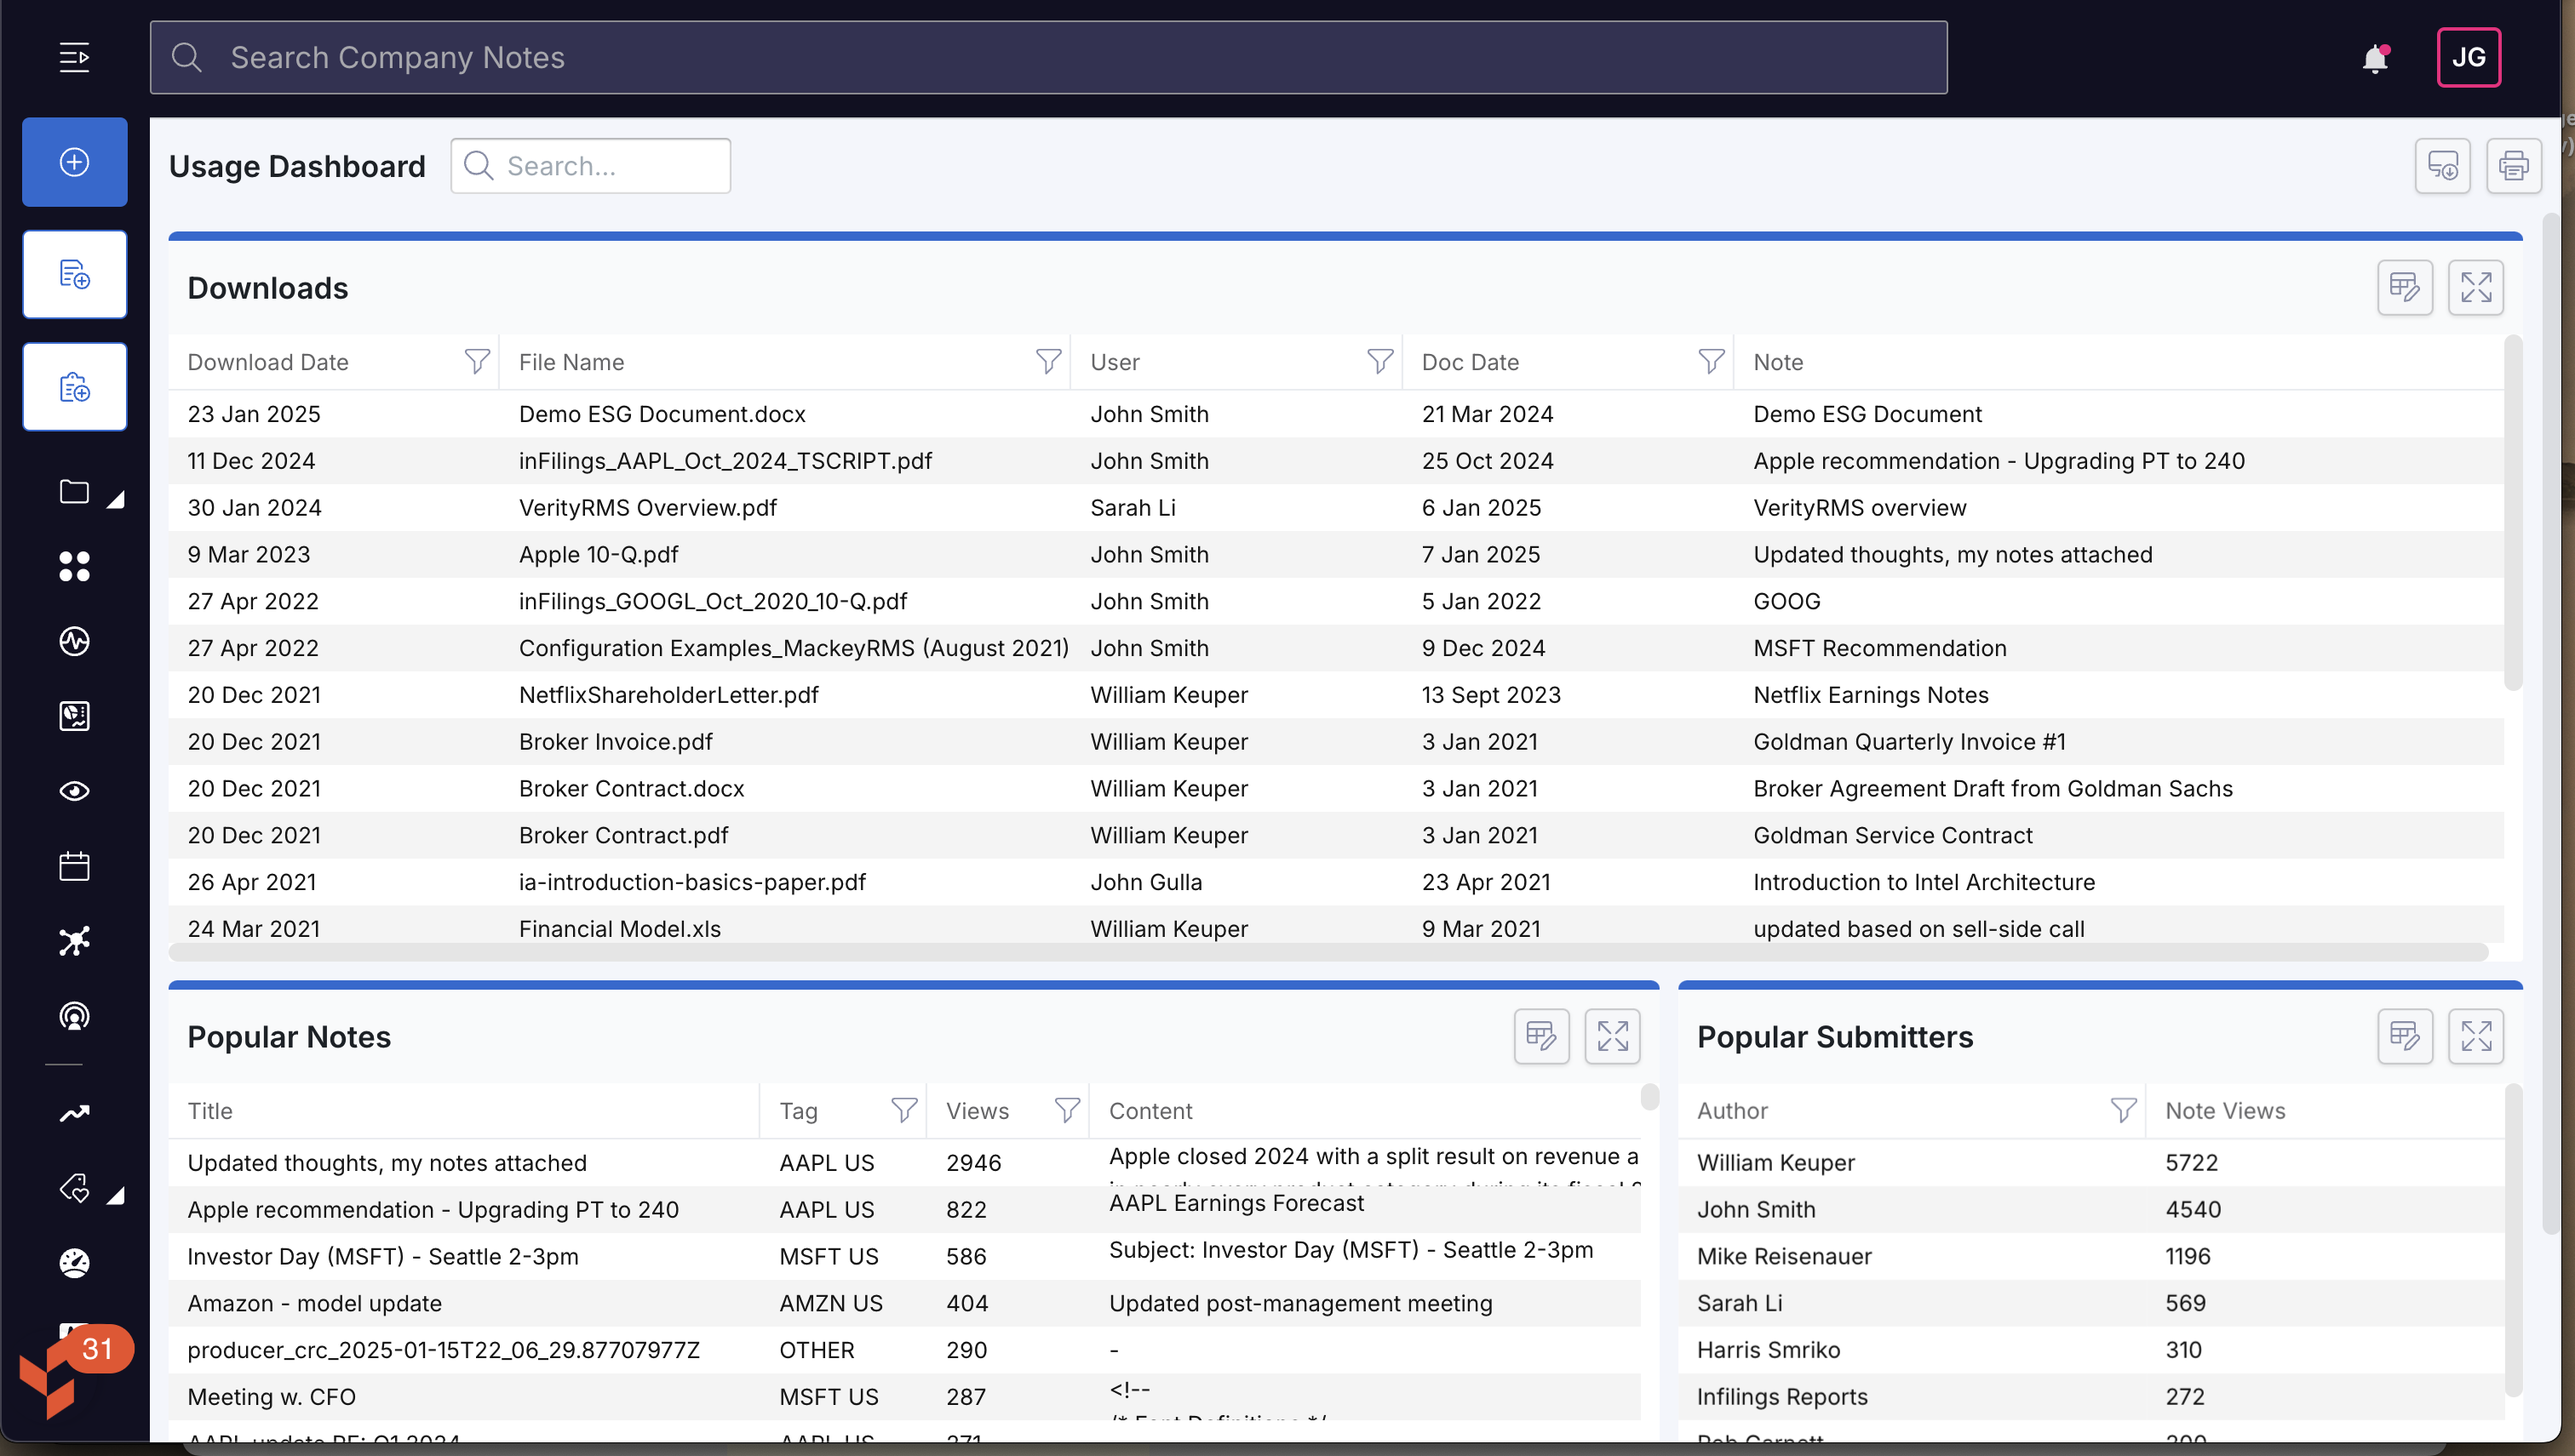This screenshot has width=2575, height=1456.
Task: Edit the Popular Submitters table columns
Action: tap(2404, 1037)
